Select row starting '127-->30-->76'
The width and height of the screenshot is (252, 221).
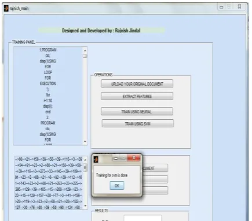49,207
